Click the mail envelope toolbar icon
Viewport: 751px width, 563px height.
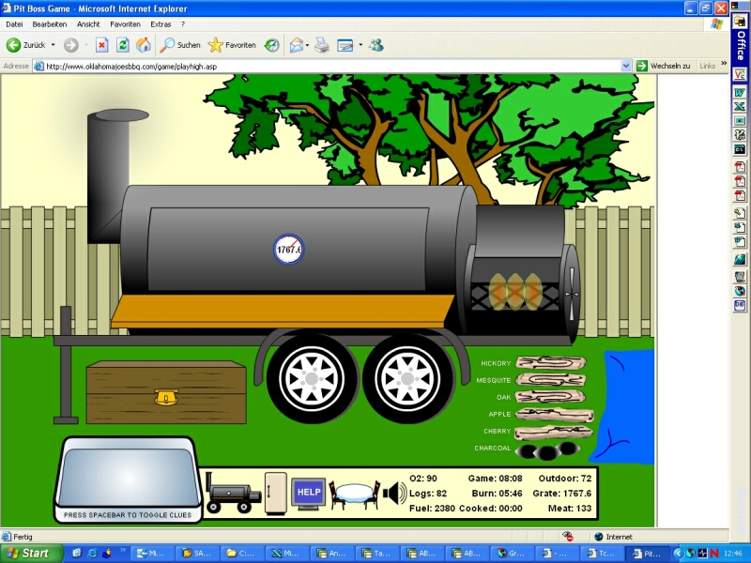(x=296, y=45)
